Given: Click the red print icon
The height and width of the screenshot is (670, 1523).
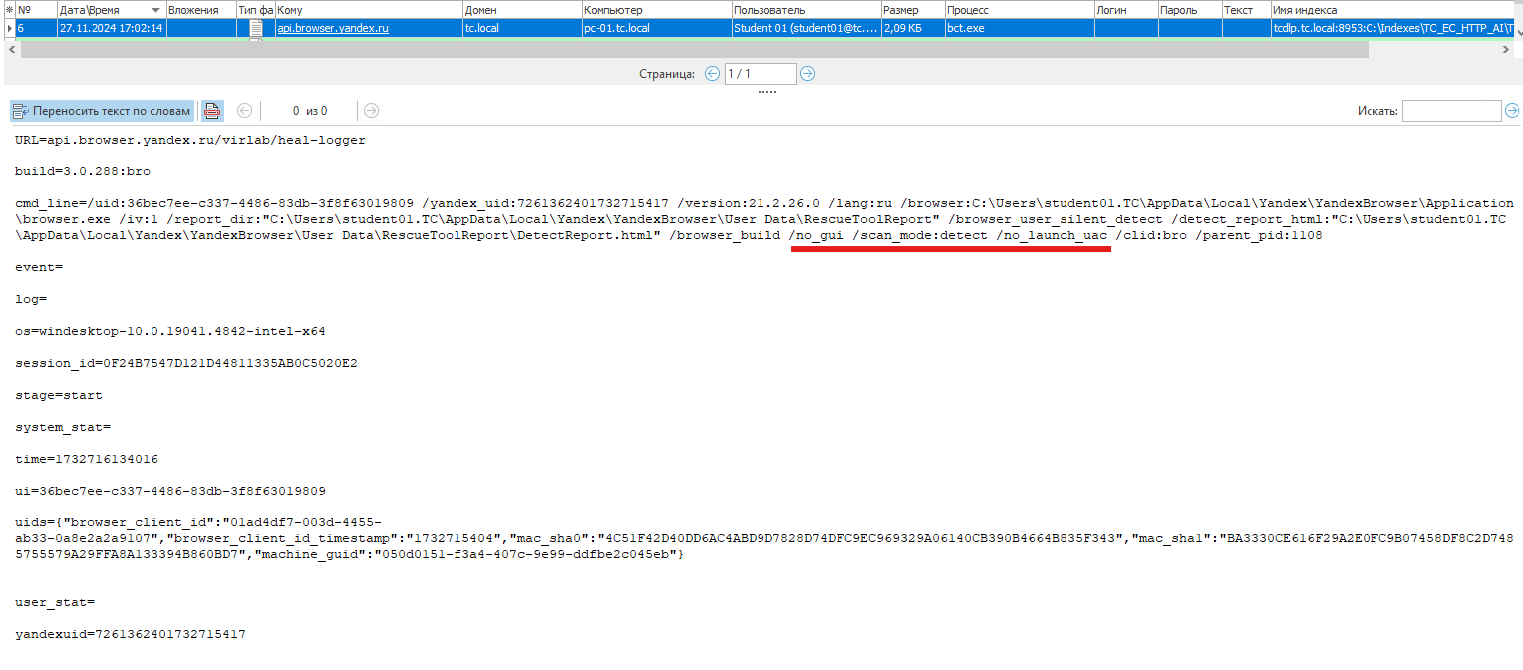Looking at the screenshot, I should [x=211, y=111].
